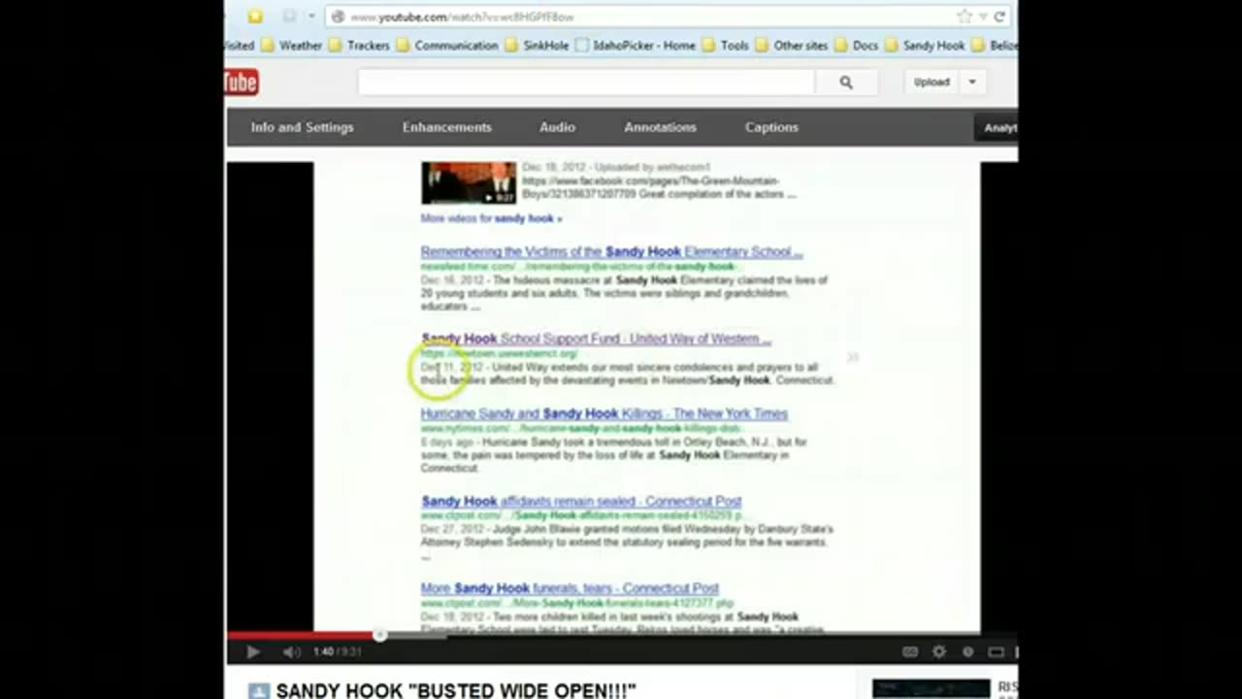
Task: Open the Sandy Hook bookmarks folder
Action: [926, 46]
